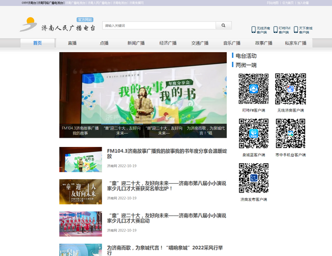Open the 直播 navigation tab

(72, 44)
